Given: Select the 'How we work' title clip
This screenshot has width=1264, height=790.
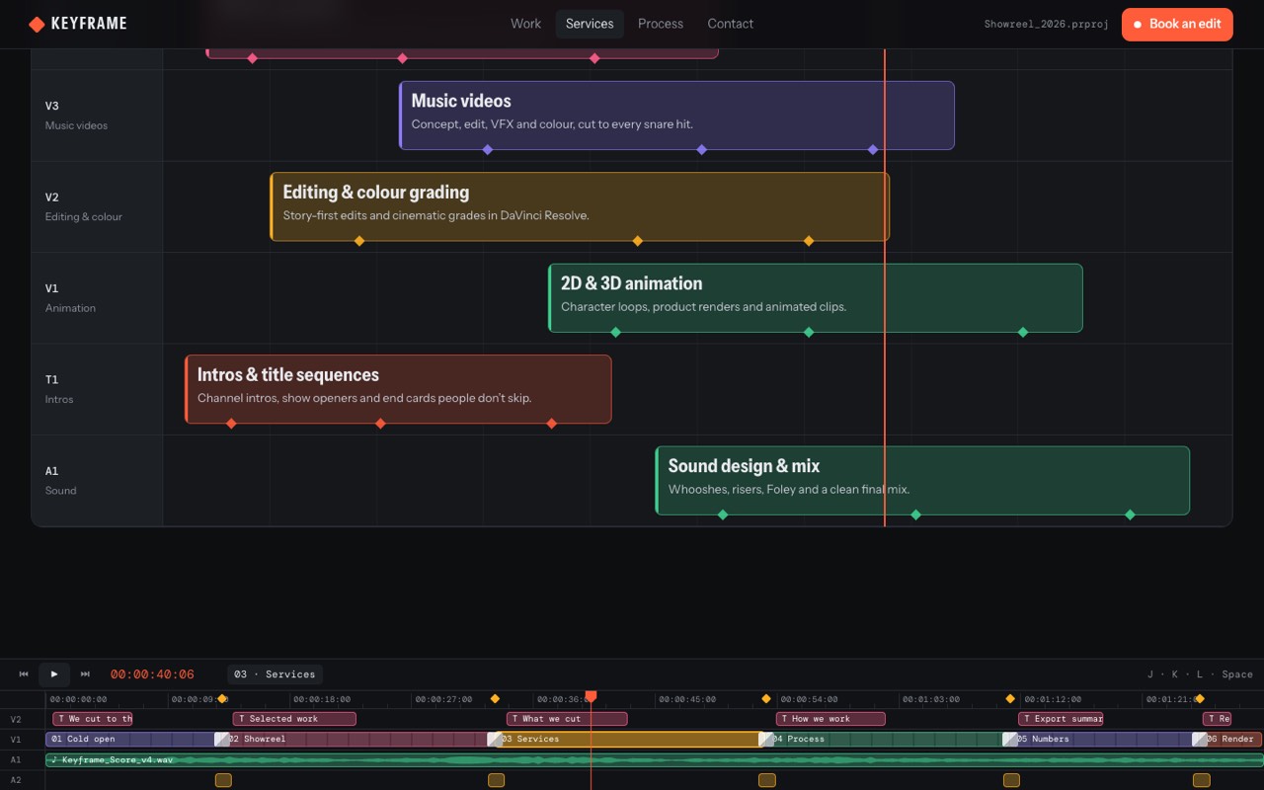Looking at the screenshot, I should [830, 719].
